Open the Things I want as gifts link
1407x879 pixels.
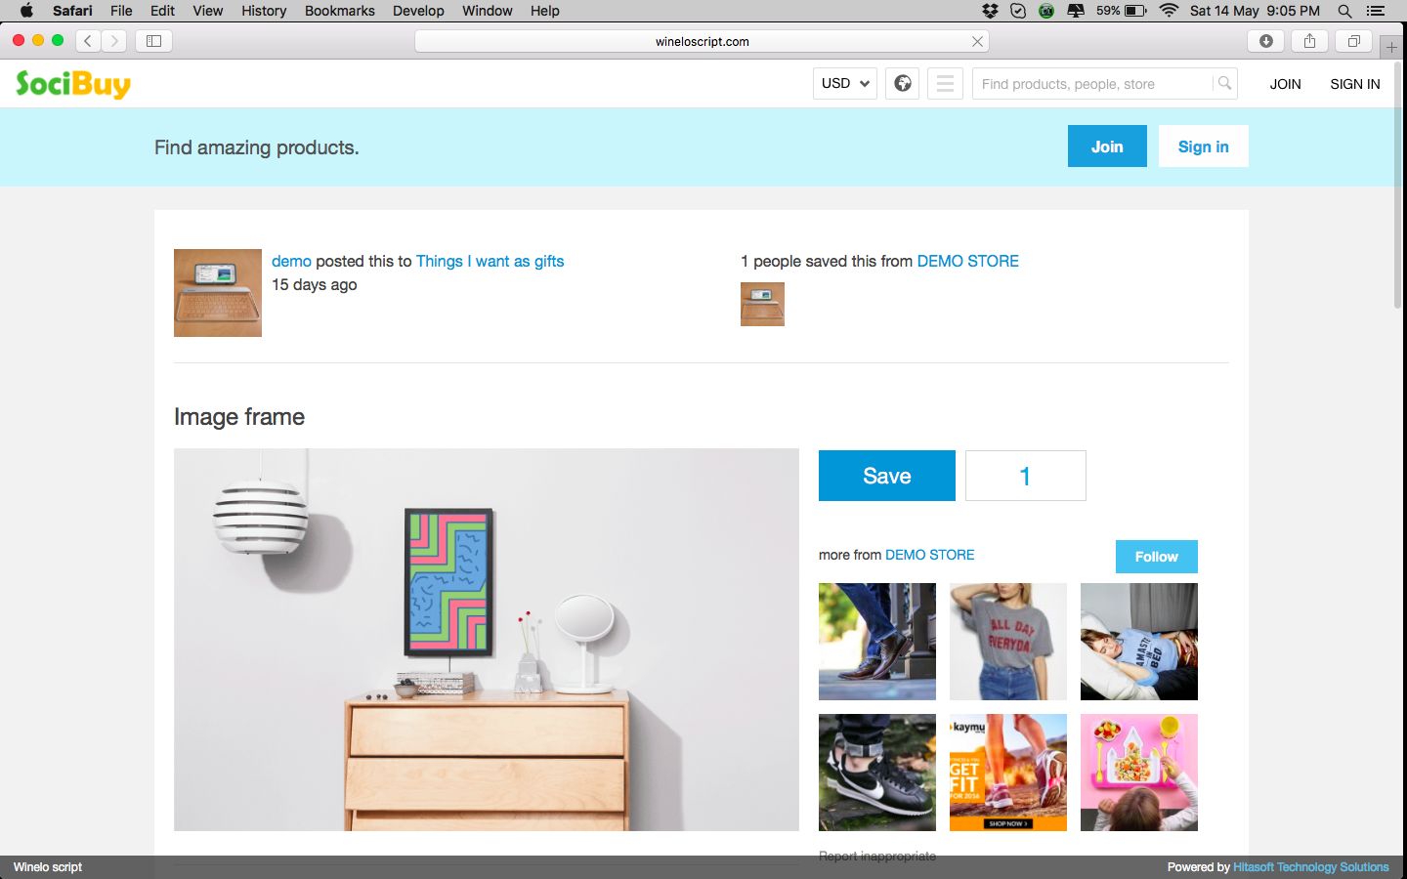pos(490,261)
